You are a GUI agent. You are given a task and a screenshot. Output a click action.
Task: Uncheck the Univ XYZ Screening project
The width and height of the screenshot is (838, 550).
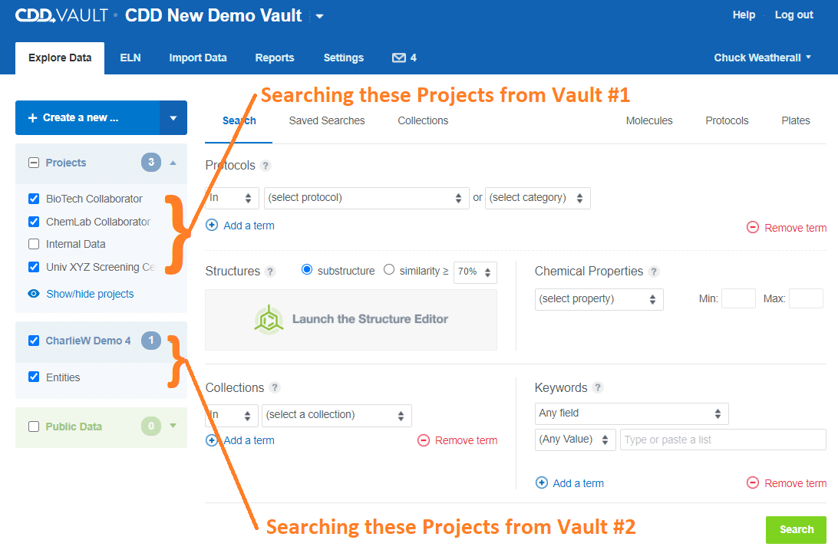34,267
